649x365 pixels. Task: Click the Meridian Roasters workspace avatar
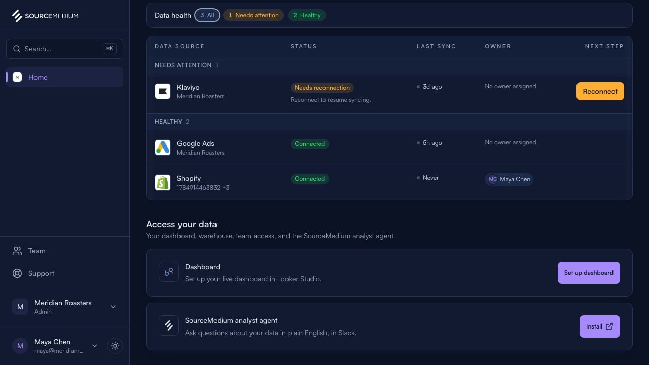coord(20,307)
